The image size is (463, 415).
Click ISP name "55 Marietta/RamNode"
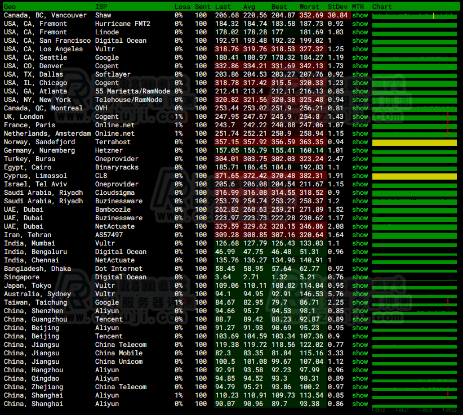(x=132, y=91)
